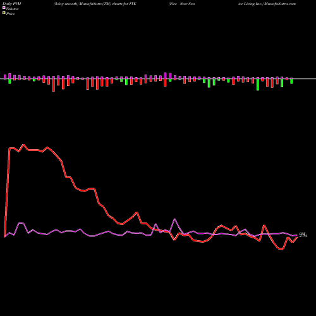Select the Volume legend label
Image resolution: width=316 pixels, height=316 pixels.
pos(12,9)
